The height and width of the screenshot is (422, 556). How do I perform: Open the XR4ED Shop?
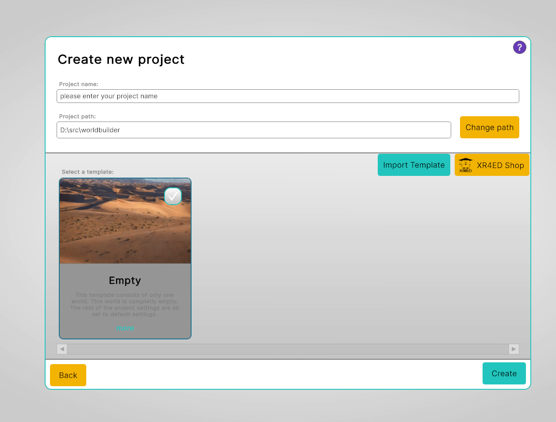point(500,165)
